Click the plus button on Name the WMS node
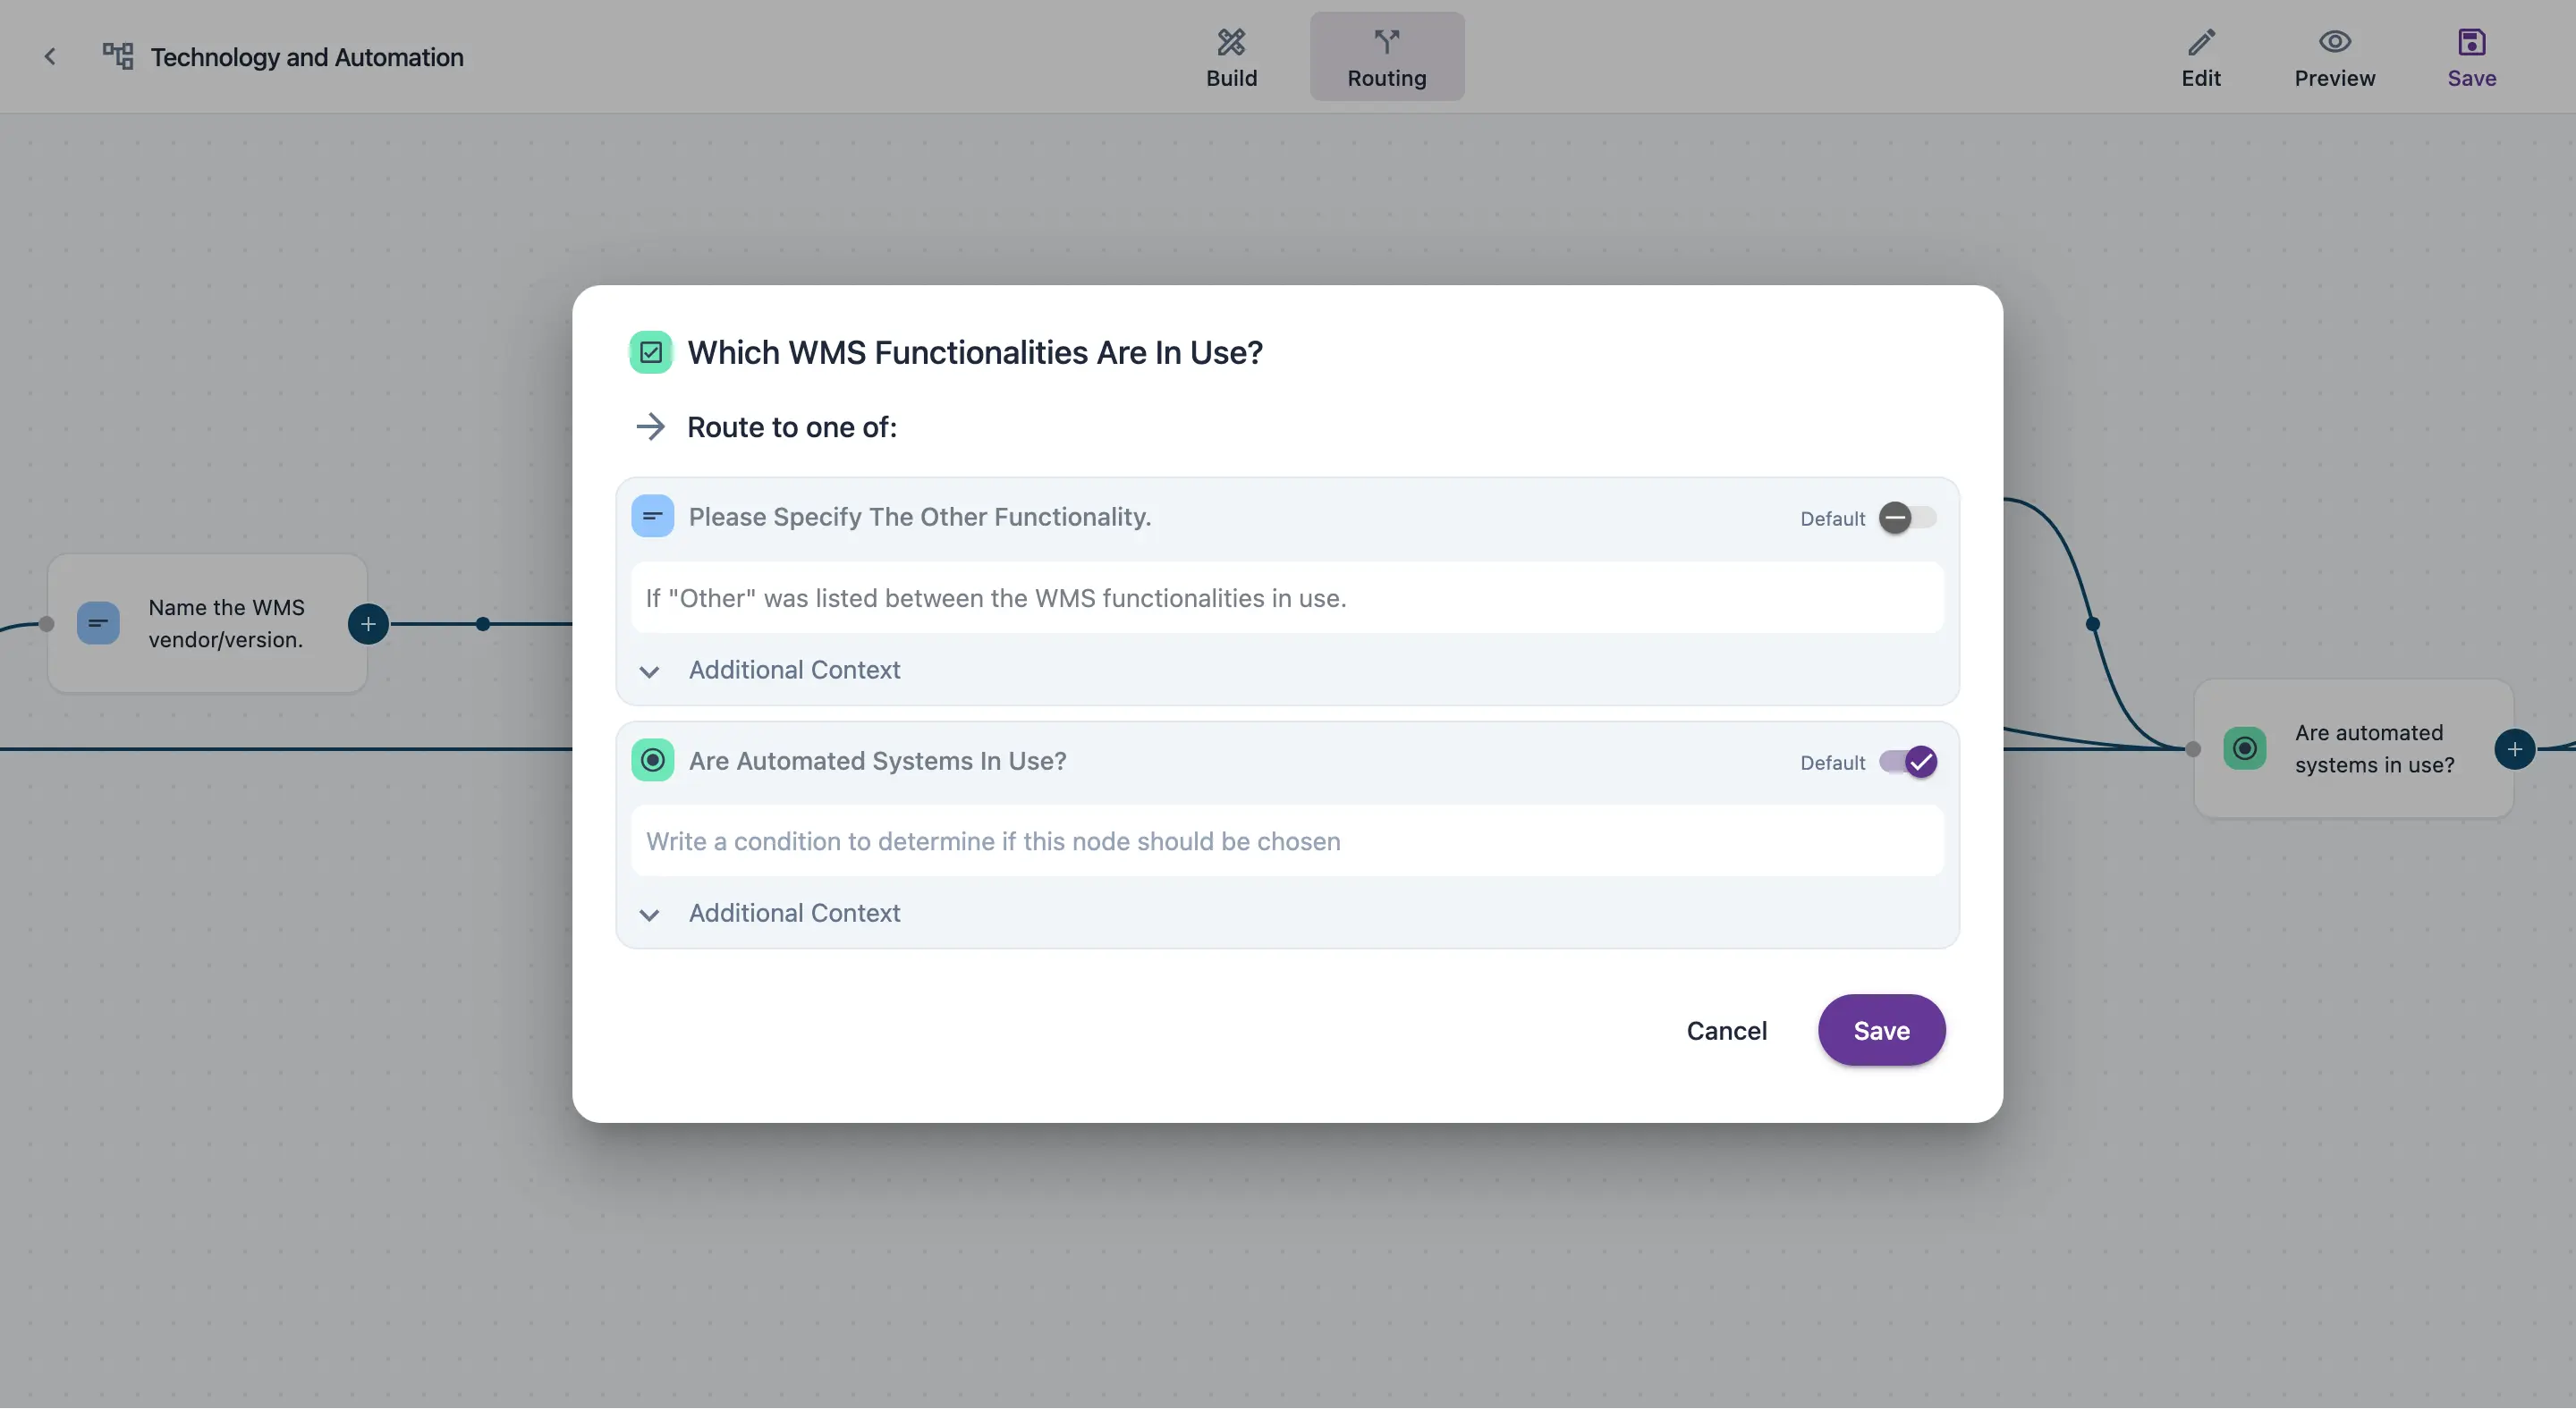 coord(368,625)
